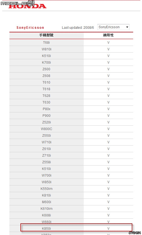Select the M600i model row
This screenshot has width=142, height=235.
71,202
